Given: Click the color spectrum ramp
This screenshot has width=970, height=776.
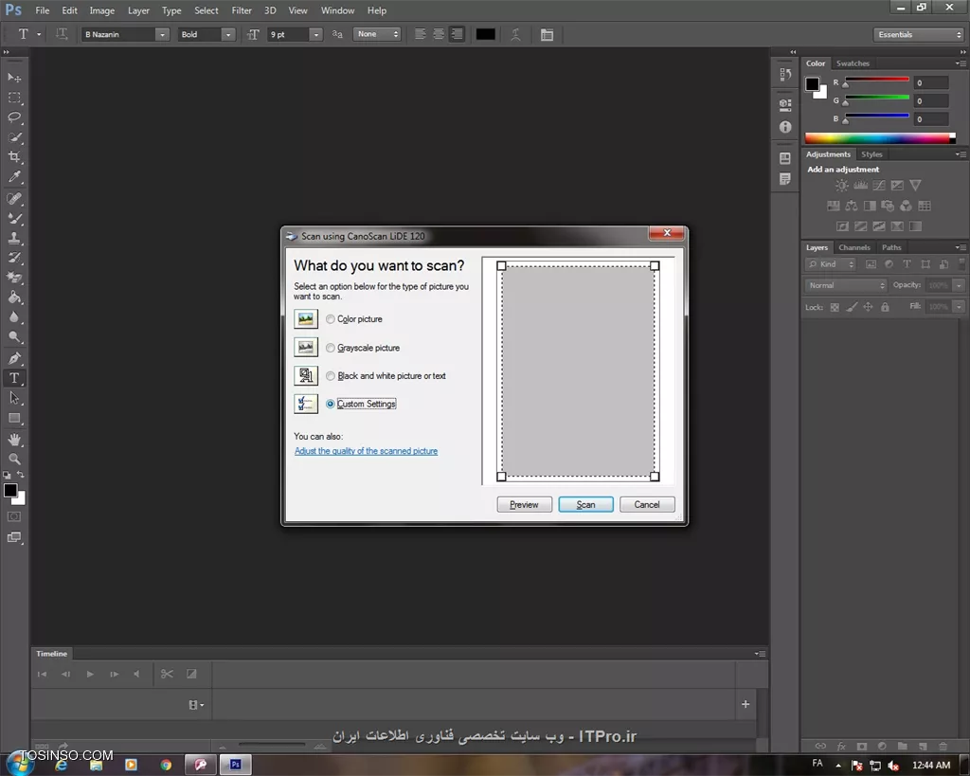Looking at the screenshot, I should click(x=880, y=138).
